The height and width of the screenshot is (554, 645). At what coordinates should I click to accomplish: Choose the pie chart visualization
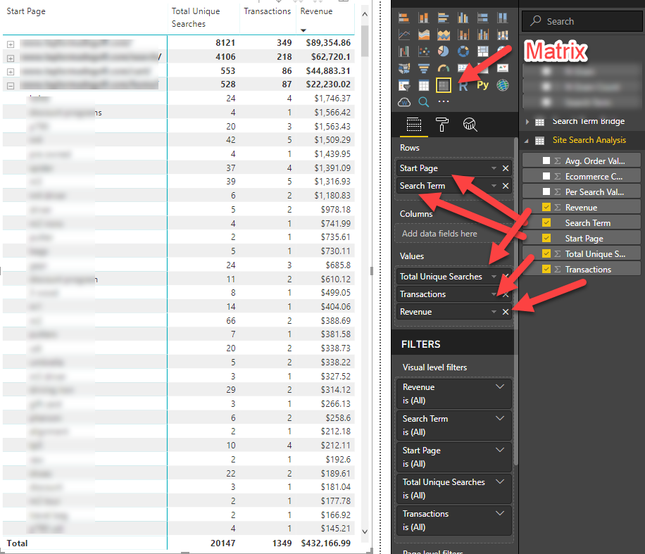[444, 51]
